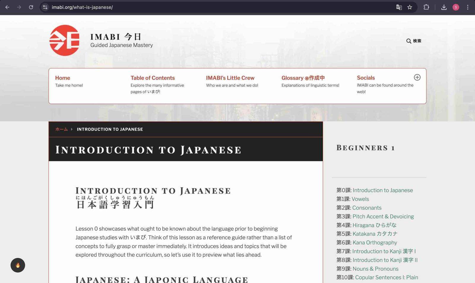The image size is (475, 283).
Task: Open the Table of Contents menu item
Action: pos(153,78)
